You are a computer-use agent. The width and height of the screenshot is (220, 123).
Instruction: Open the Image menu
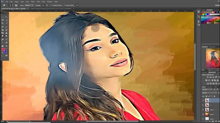point(16,2)
